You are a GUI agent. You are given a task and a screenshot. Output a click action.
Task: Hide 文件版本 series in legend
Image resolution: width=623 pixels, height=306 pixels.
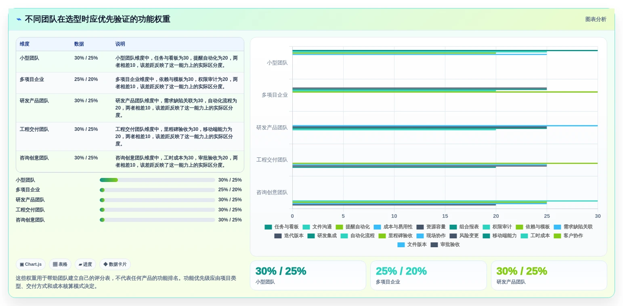[x=412, y=245]
